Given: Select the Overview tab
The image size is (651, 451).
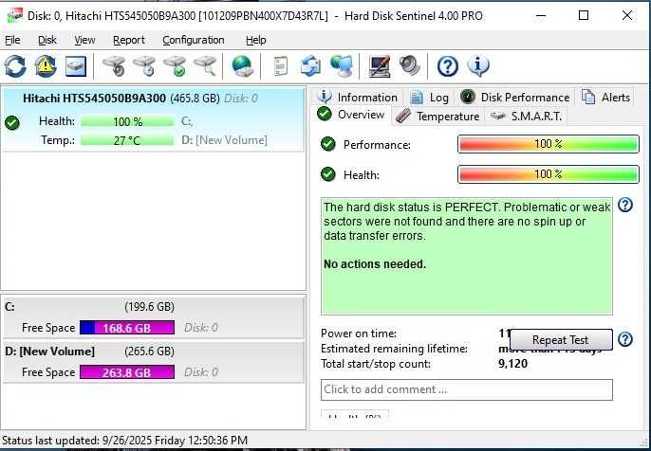Looking at the screenshot, I should click(352, 115).
